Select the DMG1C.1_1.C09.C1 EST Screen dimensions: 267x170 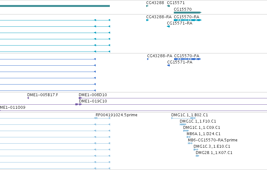[x=186, y=131]
